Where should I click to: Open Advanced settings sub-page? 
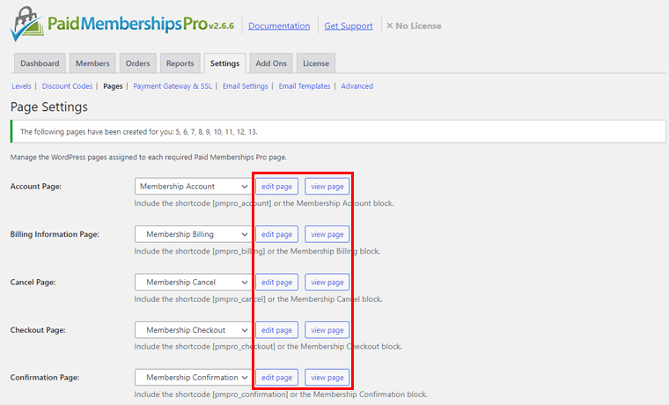click(x=357, y=86)
